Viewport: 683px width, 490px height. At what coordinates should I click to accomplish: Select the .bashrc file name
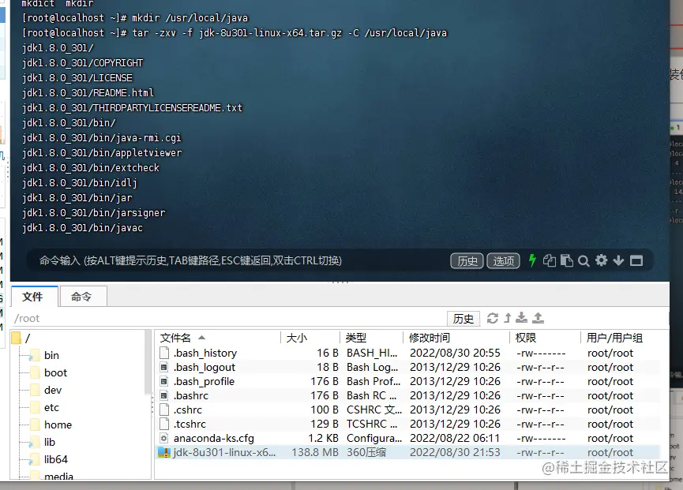[191, 395]
